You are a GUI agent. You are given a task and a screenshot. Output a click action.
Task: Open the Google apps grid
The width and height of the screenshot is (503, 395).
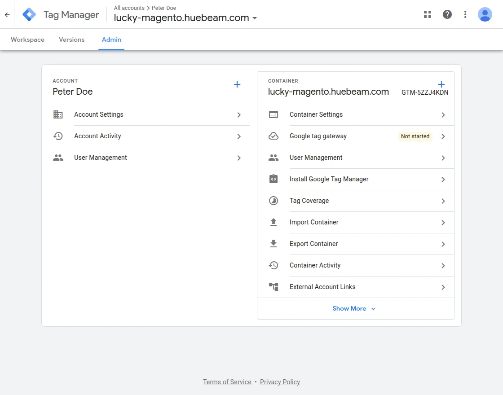tap(427, 14)
